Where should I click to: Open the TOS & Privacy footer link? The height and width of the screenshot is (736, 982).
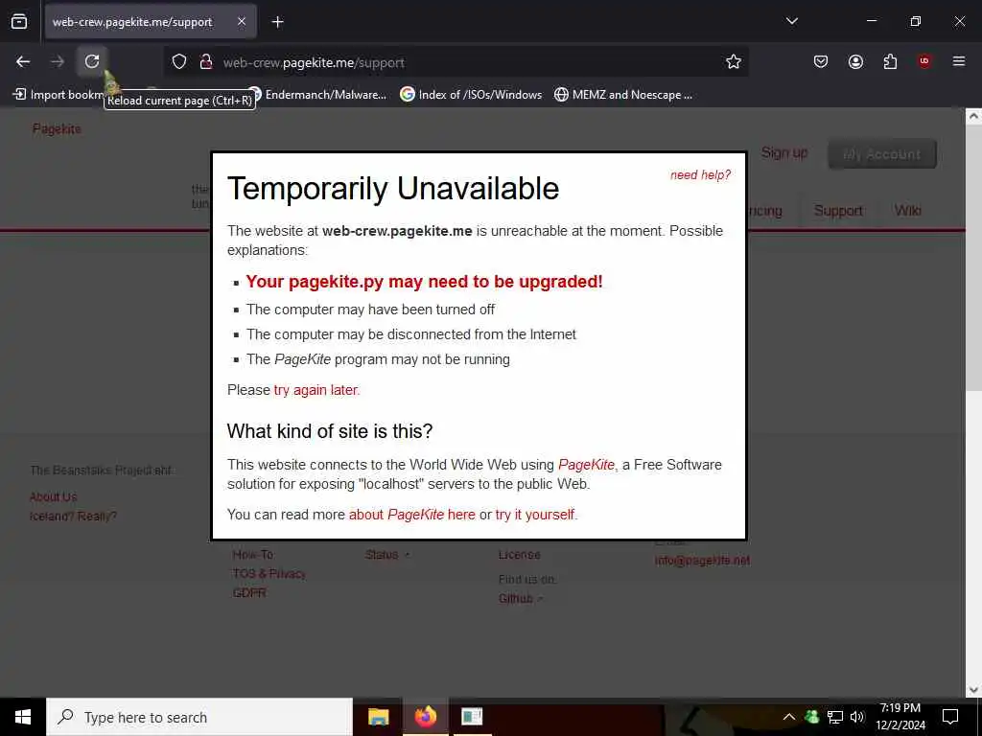click(x=269, y=574)
